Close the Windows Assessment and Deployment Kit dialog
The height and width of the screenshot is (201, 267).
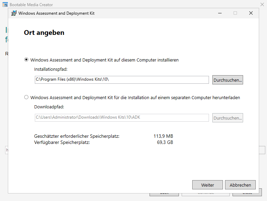(x=251, y=13)
